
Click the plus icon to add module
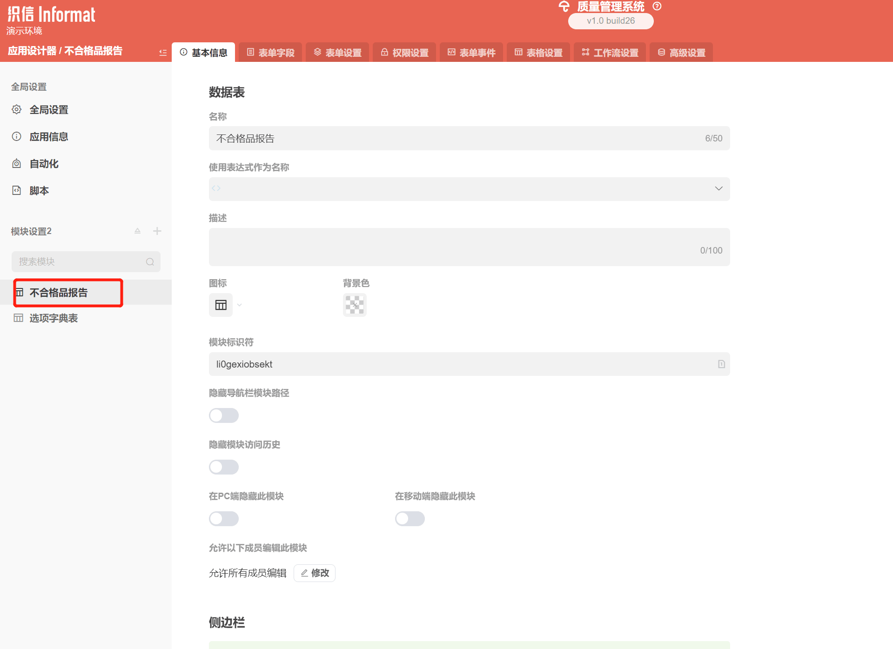coord(157,231)
